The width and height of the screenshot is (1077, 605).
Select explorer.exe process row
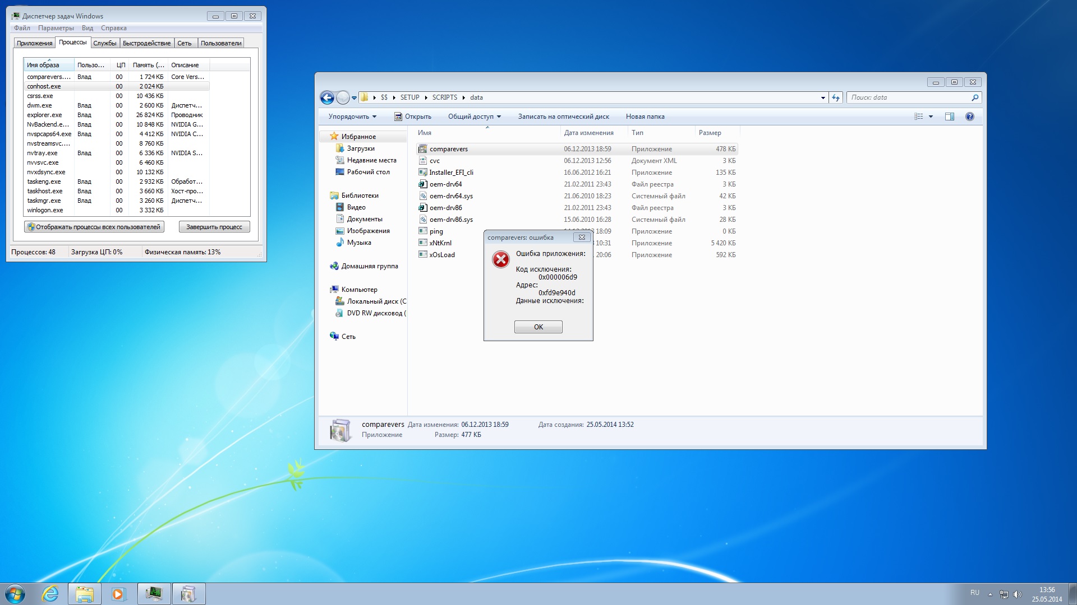click(x=117, y=115)
